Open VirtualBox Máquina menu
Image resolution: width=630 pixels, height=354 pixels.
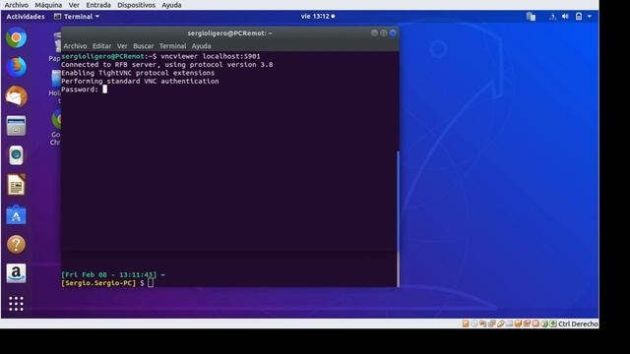click(x=48, y=5)
